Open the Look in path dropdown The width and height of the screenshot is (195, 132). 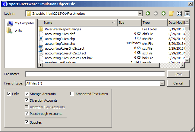(140, 14)
